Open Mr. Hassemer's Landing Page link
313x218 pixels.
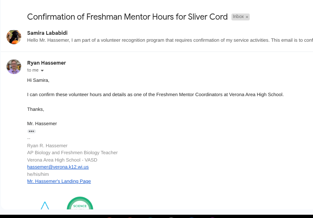pyautogui.click(x=59, y=181)
